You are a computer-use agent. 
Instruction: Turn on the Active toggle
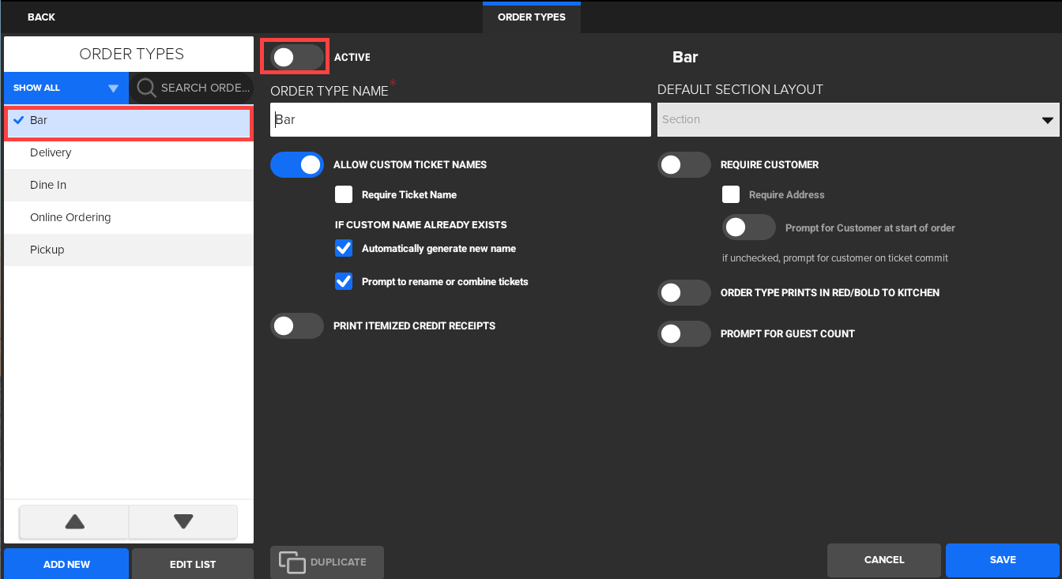coord(296,57)
